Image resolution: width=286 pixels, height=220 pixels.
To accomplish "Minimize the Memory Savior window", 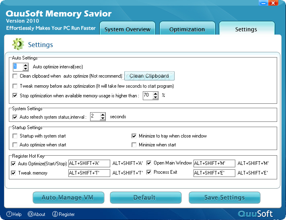I will point(263,3).
